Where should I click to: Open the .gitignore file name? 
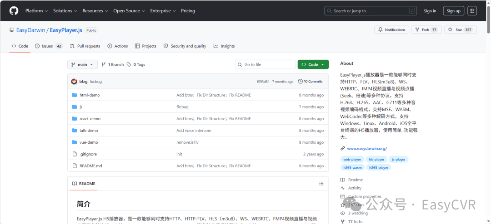click(x=89, y=154)
